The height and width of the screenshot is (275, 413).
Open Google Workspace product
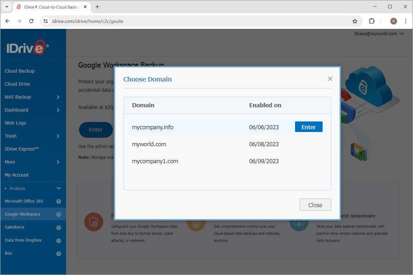point(22,214)
